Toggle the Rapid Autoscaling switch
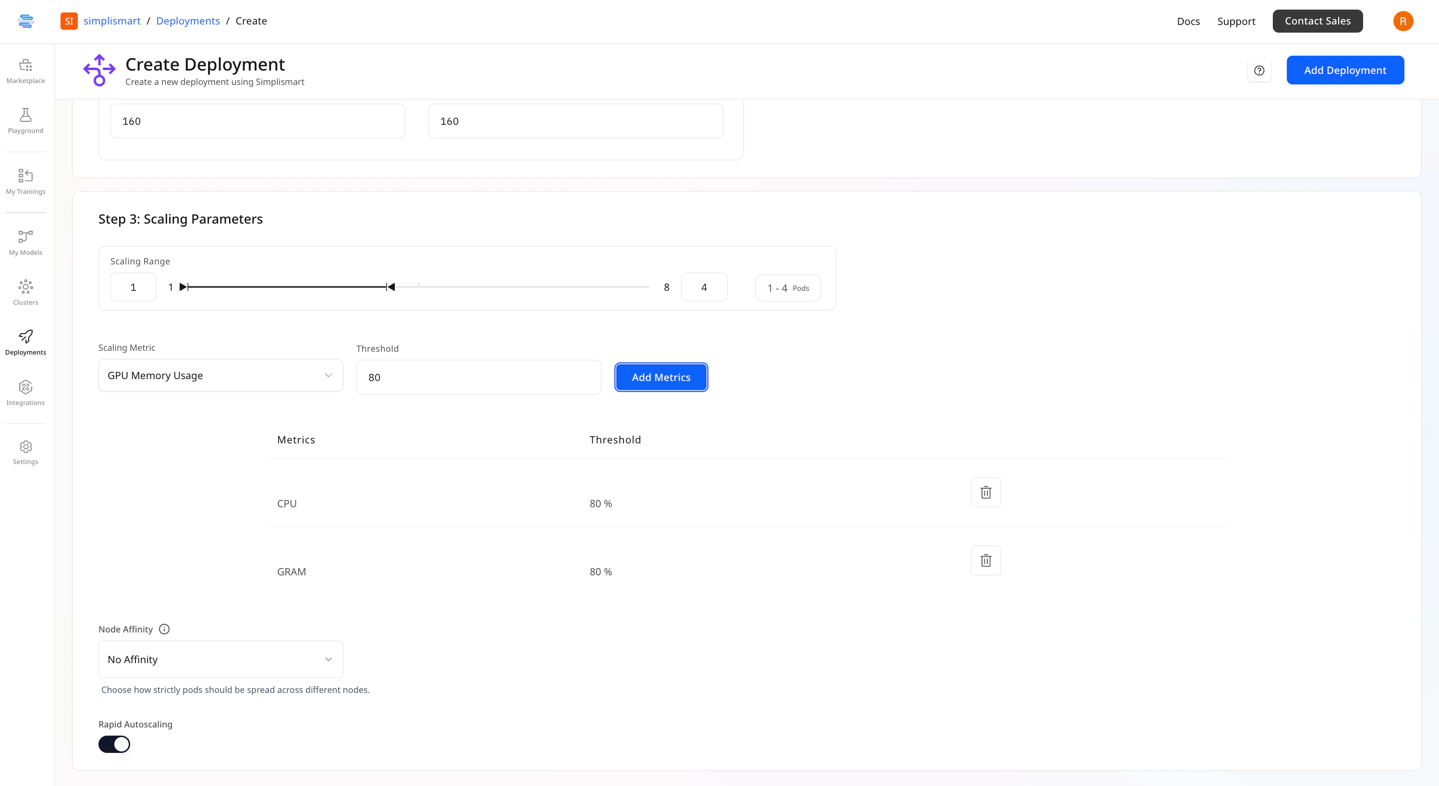This screenshot has width=1439, height=786. 114,744
